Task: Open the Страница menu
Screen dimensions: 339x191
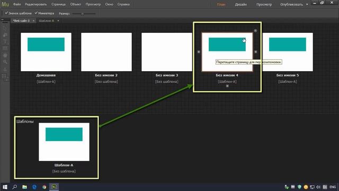Action: tap(58, 4)
